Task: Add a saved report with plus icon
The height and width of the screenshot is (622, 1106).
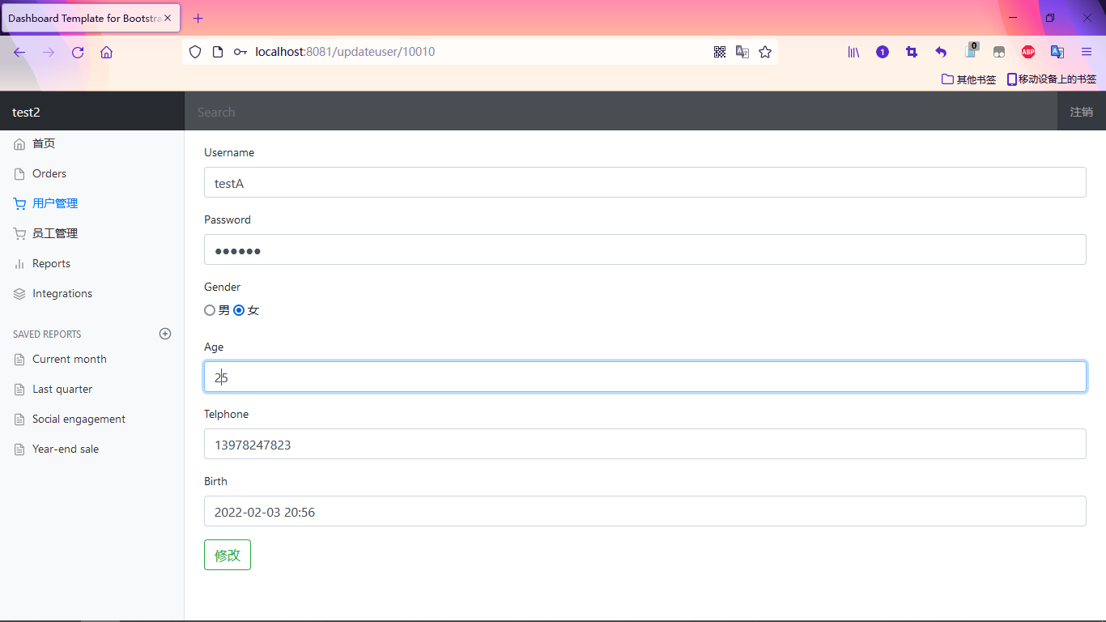Action: [165, 334]
